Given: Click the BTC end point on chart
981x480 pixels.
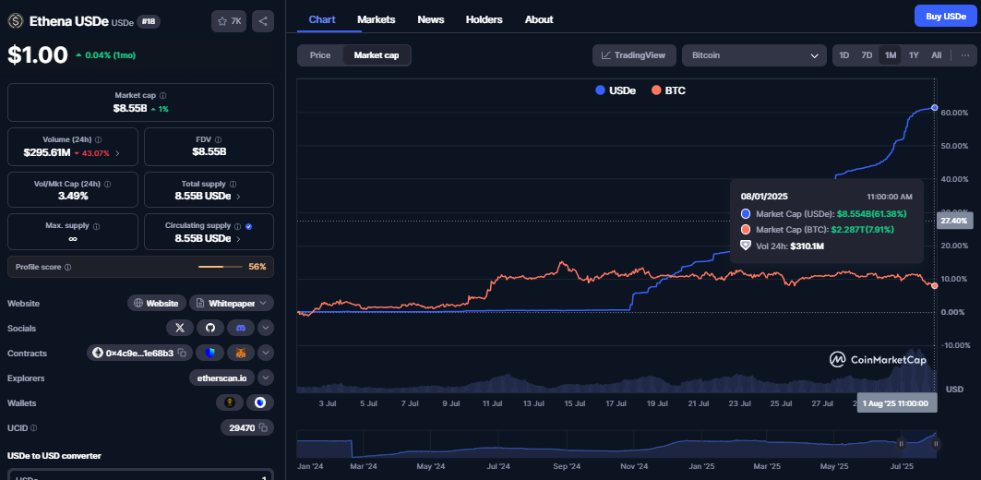Looking at the screenshot, I should coord(935,285).
